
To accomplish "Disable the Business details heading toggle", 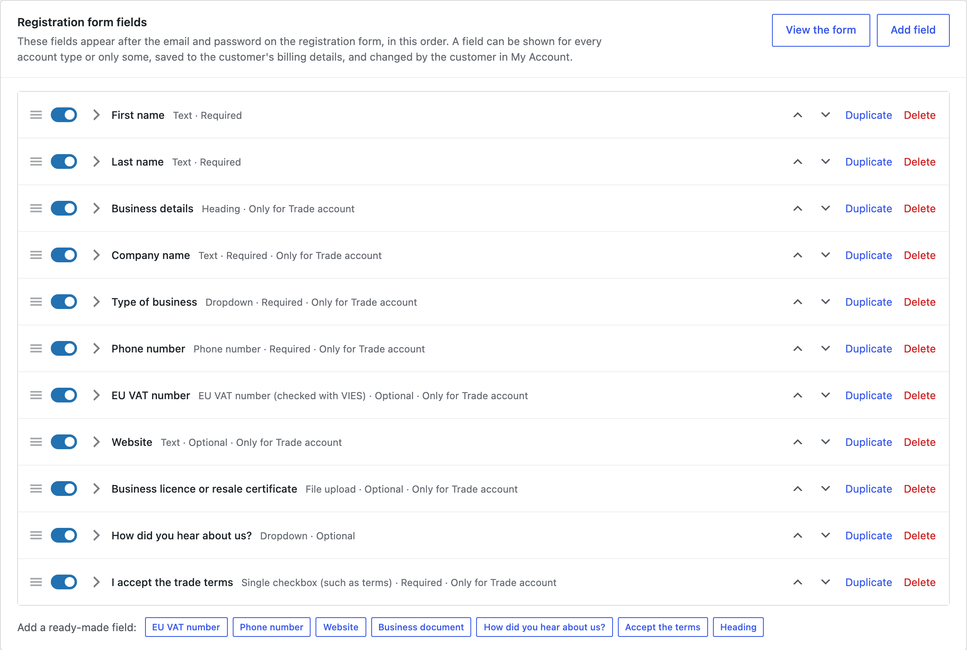I will pyautogui.click(x=64, y=208).
